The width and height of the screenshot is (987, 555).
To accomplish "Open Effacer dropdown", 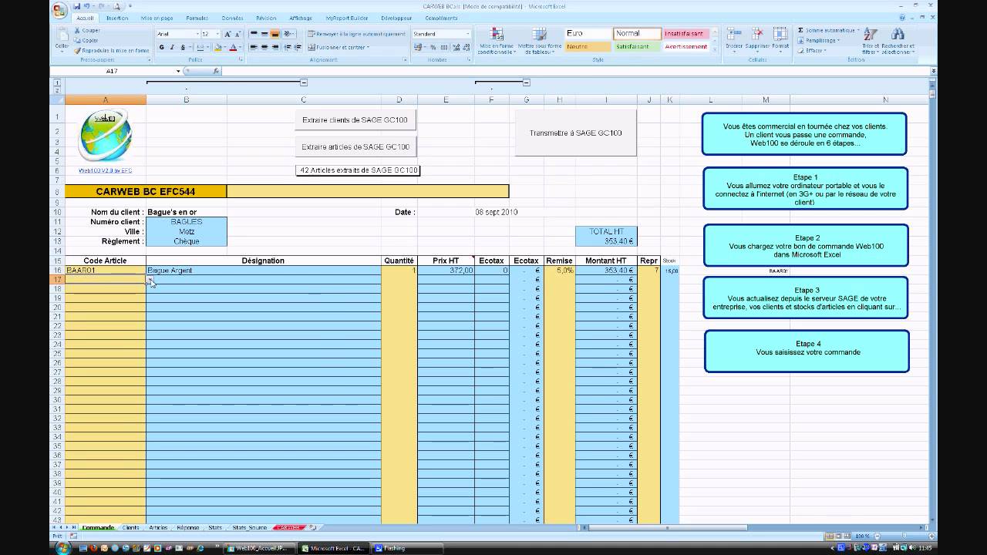I will tap(812, 50).
